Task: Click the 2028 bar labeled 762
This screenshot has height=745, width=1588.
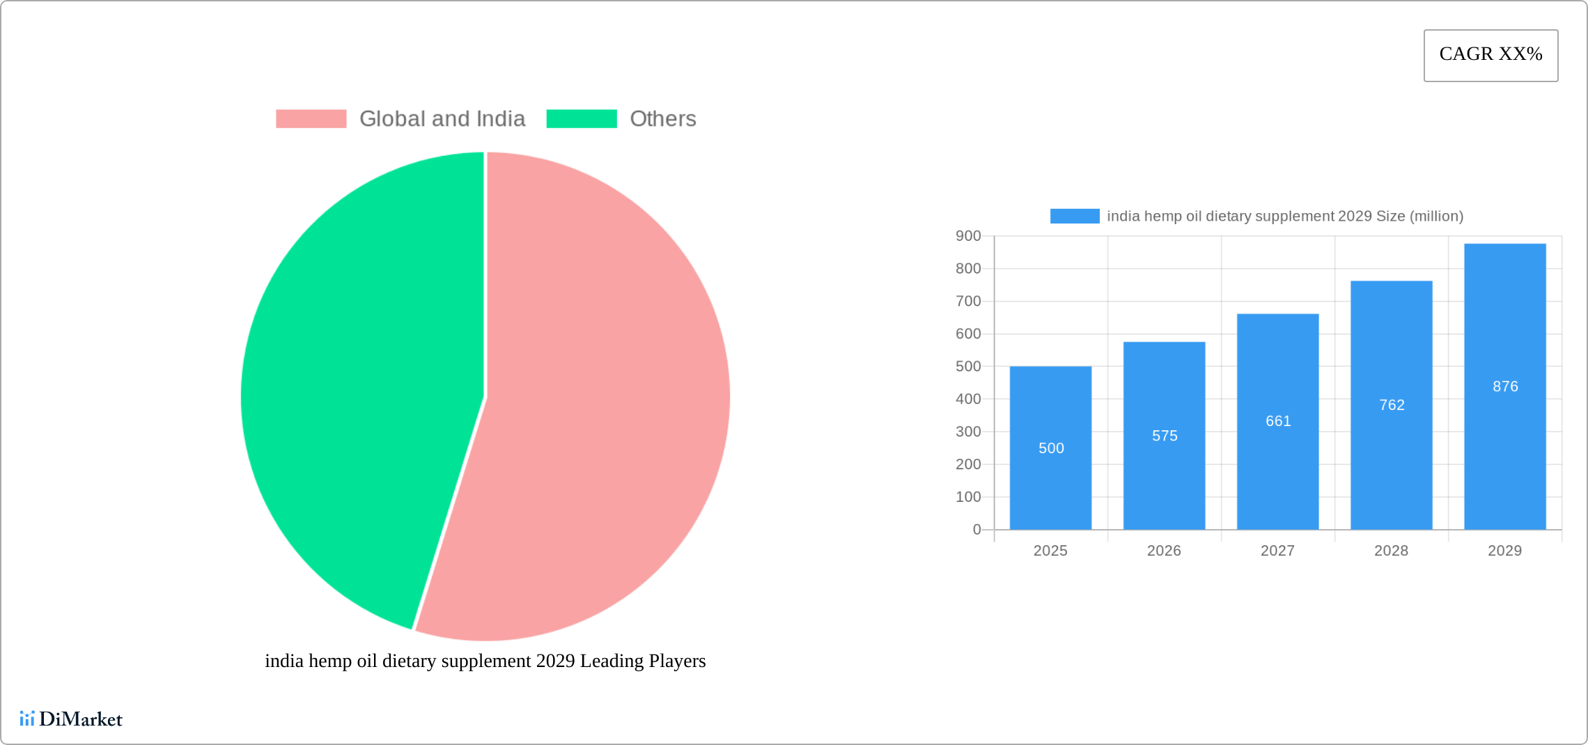Action: (1392, 405)
